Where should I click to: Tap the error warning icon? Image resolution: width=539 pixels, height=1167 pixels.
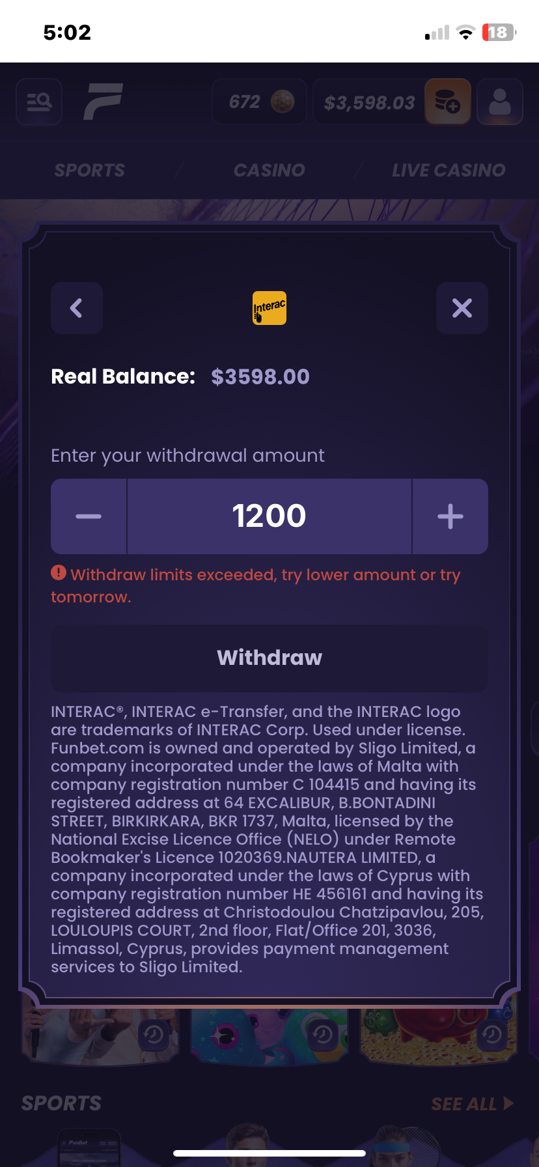(59, 573)
